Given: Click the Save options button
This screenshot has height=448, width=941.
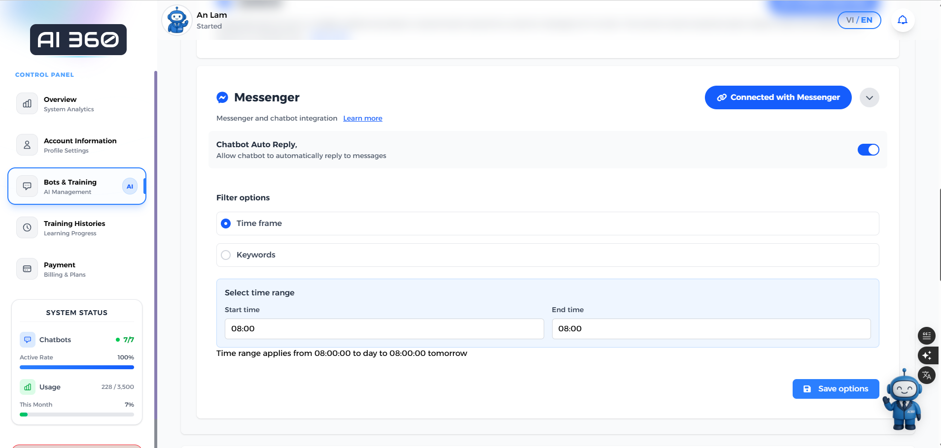Looking at the screenshot, I should (x=836, y=389).
